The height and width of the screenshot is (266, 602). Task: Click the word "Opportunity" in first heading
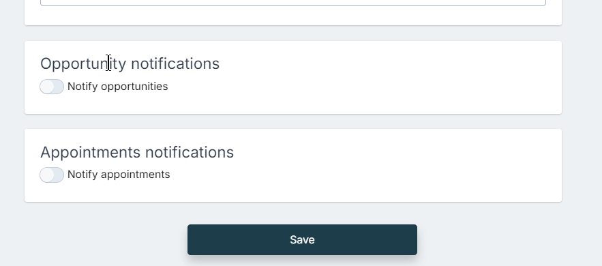click(x=83, y=64)
